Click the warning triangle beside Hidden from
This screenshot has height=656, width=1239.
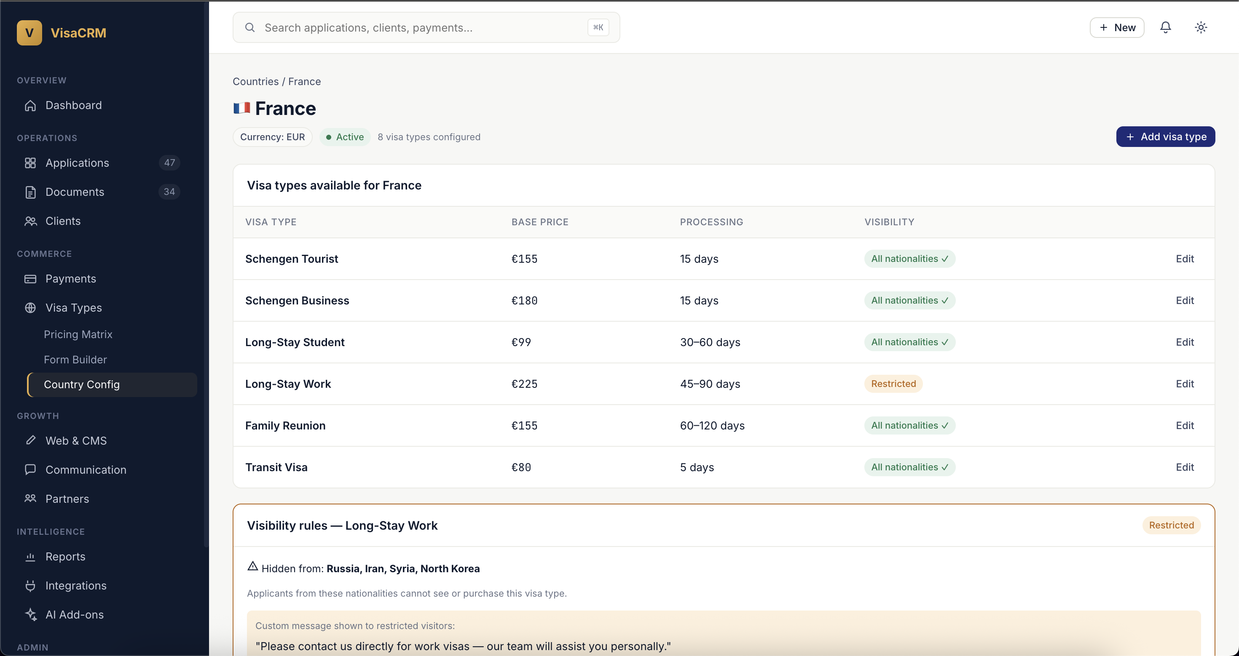pos(252,567)
